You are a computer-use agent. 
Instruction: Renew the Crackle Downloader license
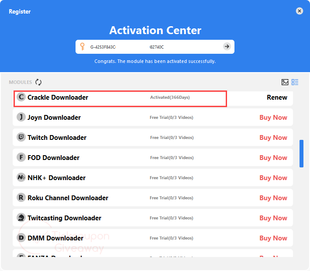point(277,97)
